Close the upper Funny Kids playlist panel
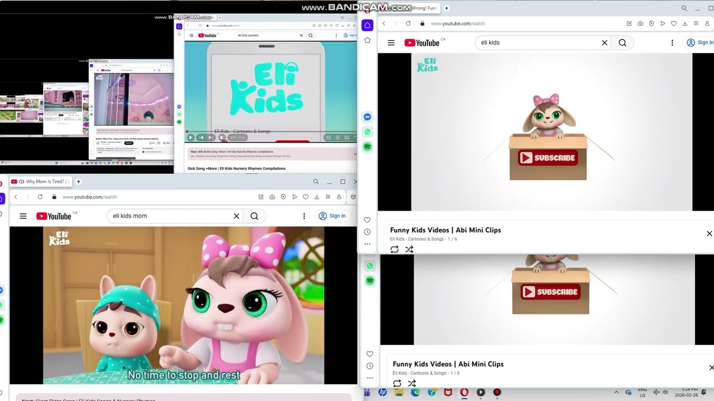 [x=710, y=234]
